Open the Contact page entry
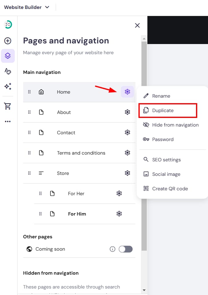 [x=66, y=133]
